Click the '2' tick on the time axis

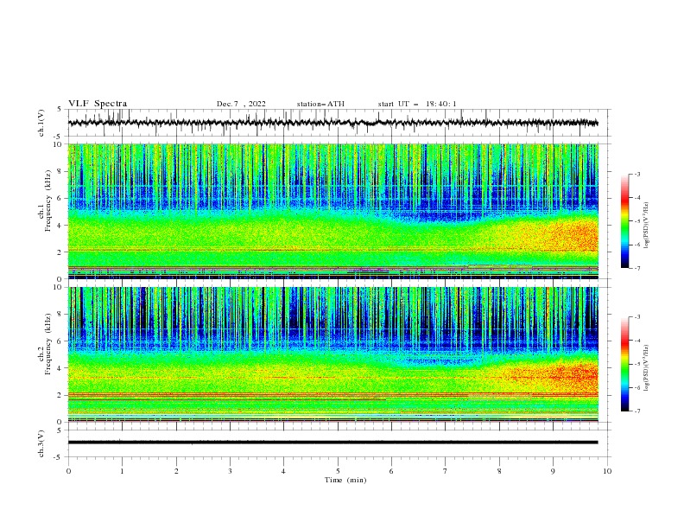click(x=176, y=471)
